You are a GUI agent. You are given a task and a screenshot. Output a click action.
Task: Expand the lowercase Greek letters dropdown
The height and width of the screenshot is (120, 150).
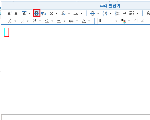click(27, 21)
